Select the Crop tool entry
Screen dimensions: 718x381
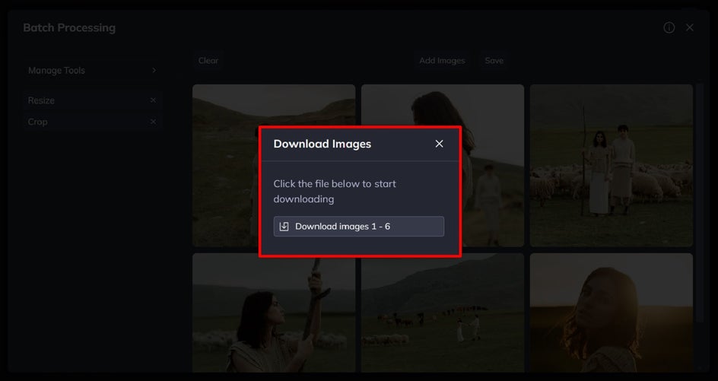click(x=91, y=122)
